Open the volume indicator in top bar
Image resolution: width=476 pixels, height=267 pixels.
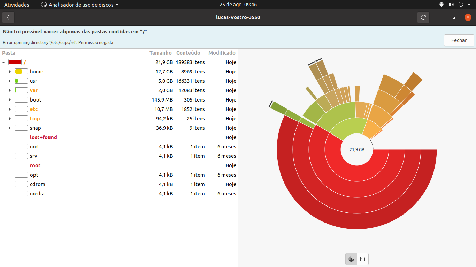point(451,5)
